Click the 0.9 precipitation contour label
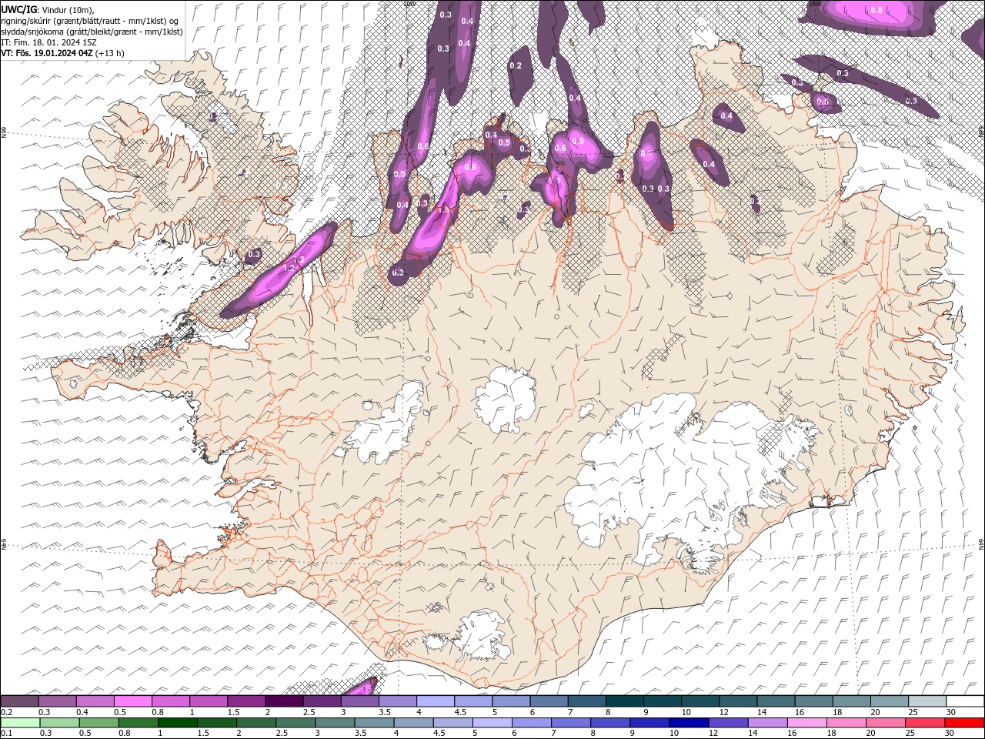985x739 pixels. (578, 141)
